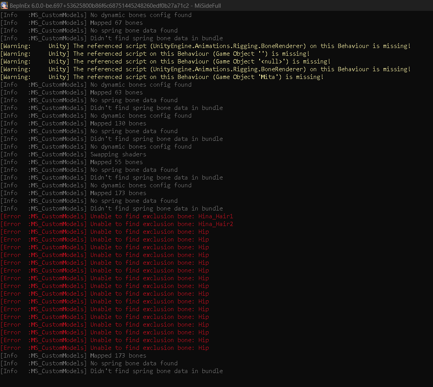Click the 'Mapped 130 bones' log line
The image size is (433, 387).
pyautogui.click(x=118, y=123)
